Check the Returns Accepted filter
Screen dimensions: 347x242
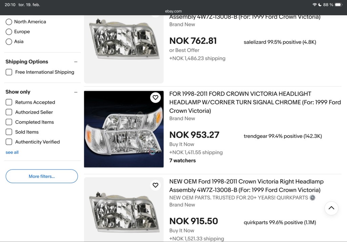9,102
